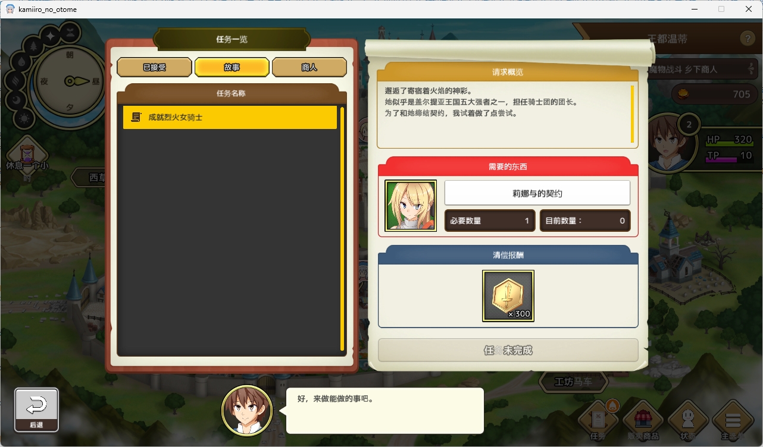Click the dialogue box text to advance
The image size is (763, 447).
click(x=384, y=411)
